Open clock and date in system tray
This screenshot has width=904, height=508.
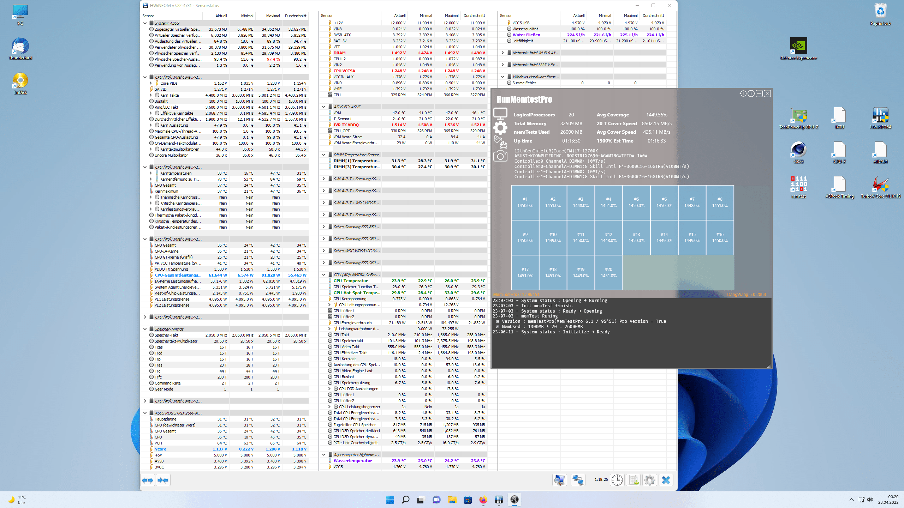tap(888, 500)
